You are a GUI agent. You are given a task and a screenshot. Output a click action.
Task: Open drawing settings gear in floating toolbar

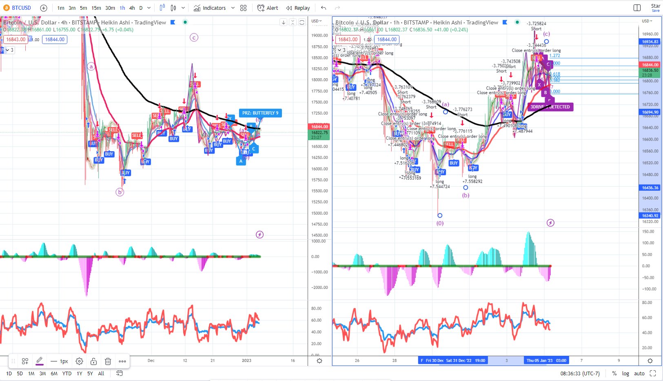(80, 361)
